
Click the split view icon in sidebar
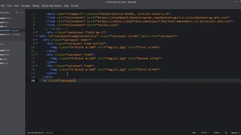tap(22, 12)
